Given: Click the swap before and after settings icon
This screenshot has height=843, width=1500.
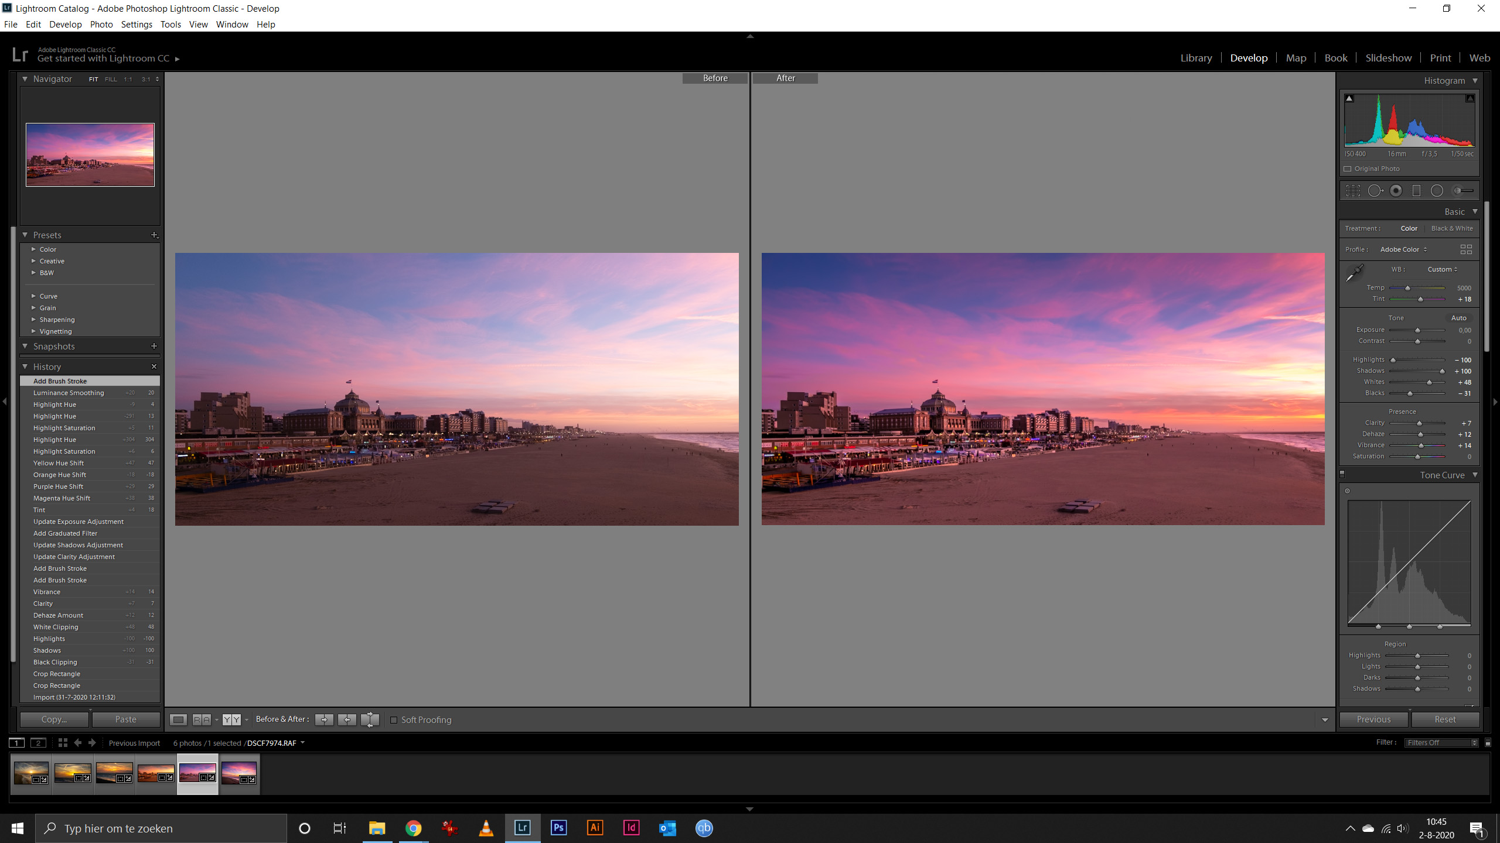Looking at the screenshot, I should click(370, 719).
